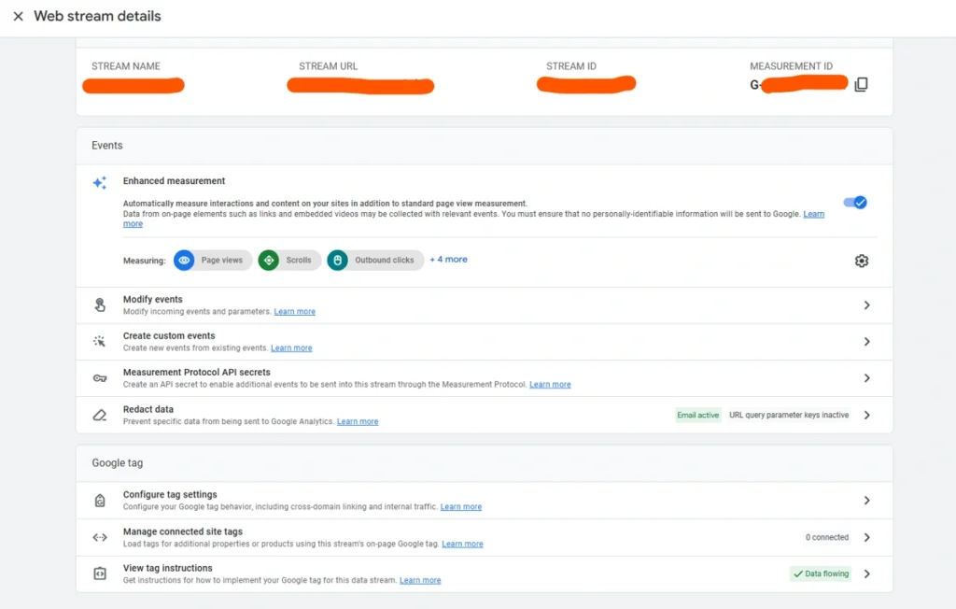Click the Data flowing status badge
956x609 pixels.
pos(820,574)
